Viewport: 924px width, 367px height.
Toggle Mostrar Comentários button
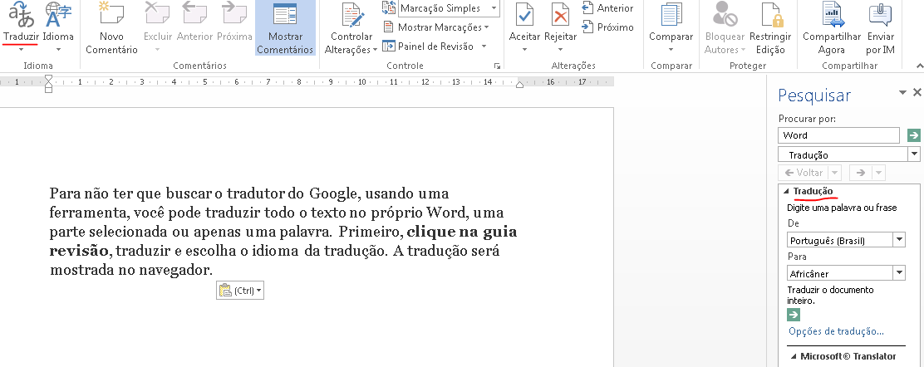coord(285,28)
